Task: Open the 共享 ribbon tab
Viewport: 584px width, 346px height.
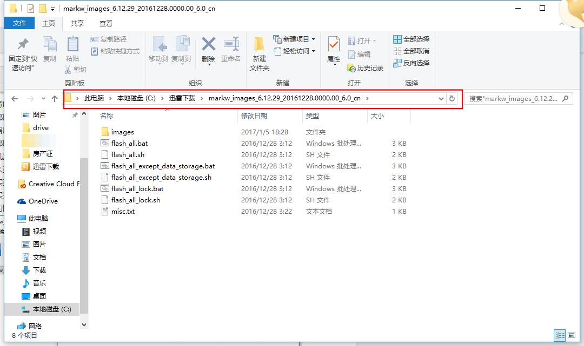Action: (77, 23)
